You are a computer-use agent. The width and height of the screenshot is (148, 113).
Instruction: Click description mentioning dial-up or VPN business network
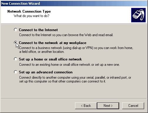coord(76,50)
